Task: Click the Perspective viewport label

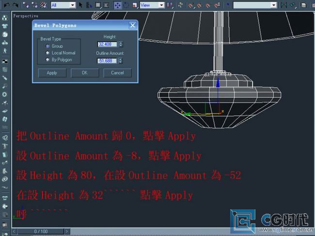Action: click(x=26, y=16)
